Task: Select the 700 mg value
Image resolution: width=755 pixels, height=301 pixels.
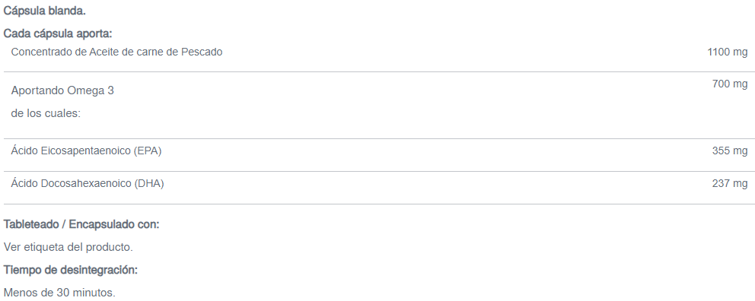Action: [729, 84]
